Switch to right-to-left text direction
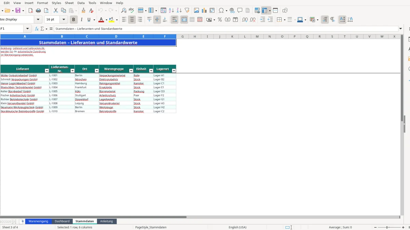 [x=332, y=20]
